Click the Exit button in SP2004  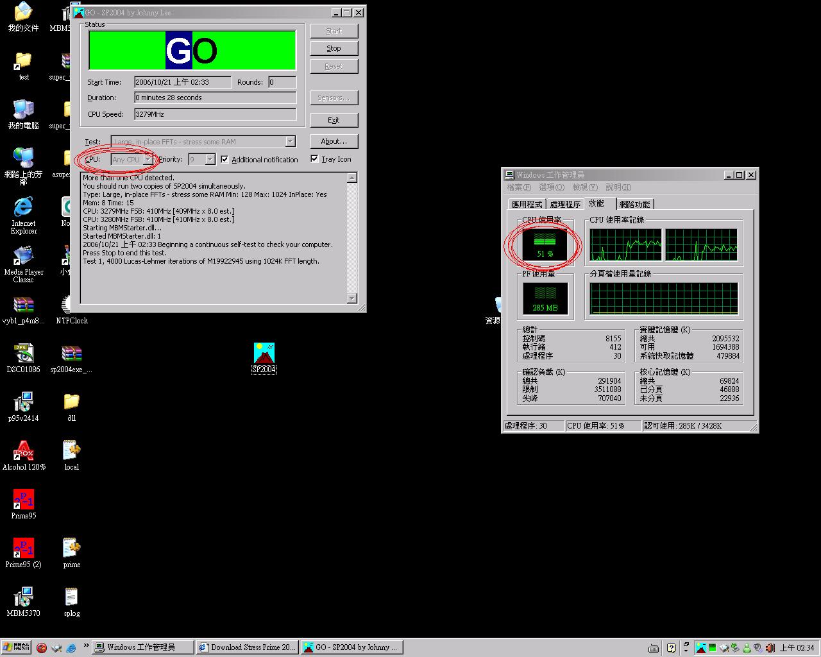tap(334, 120)
